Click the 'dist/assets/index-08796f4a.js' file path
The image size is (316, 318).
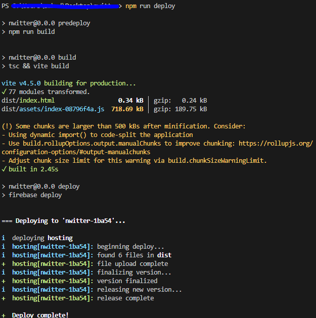(x=53, y=109)
